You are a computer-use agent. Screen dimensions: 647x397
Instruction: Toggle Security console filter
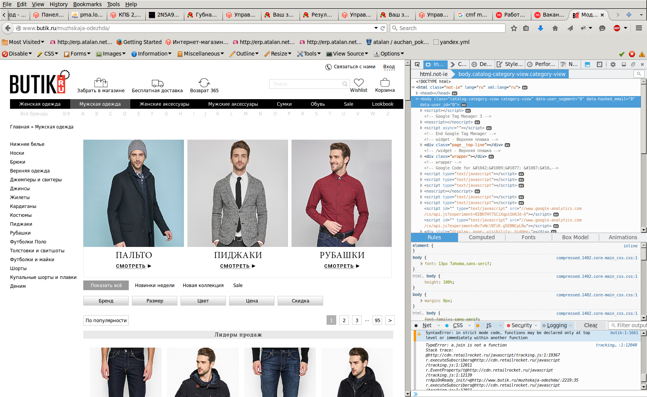521,325
